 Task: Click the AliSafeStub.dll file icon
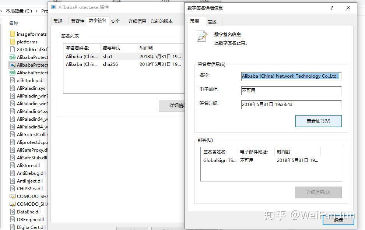13,158
